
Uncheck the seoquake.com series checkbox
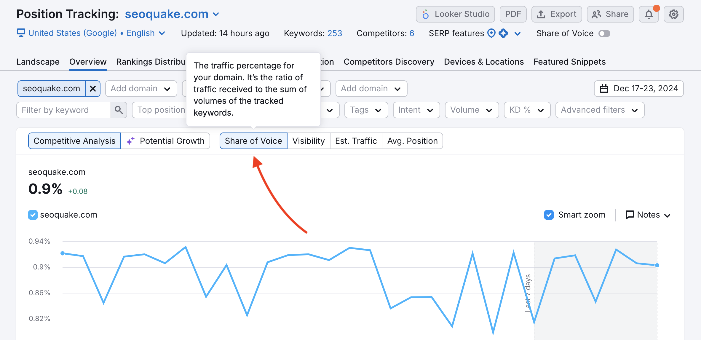point(33,215)
